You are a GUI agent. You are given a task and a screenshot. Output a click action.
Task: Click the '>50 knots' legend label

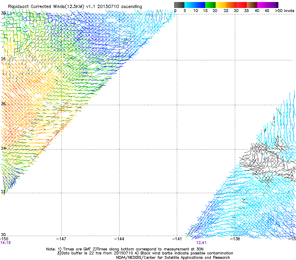point(284,11)
